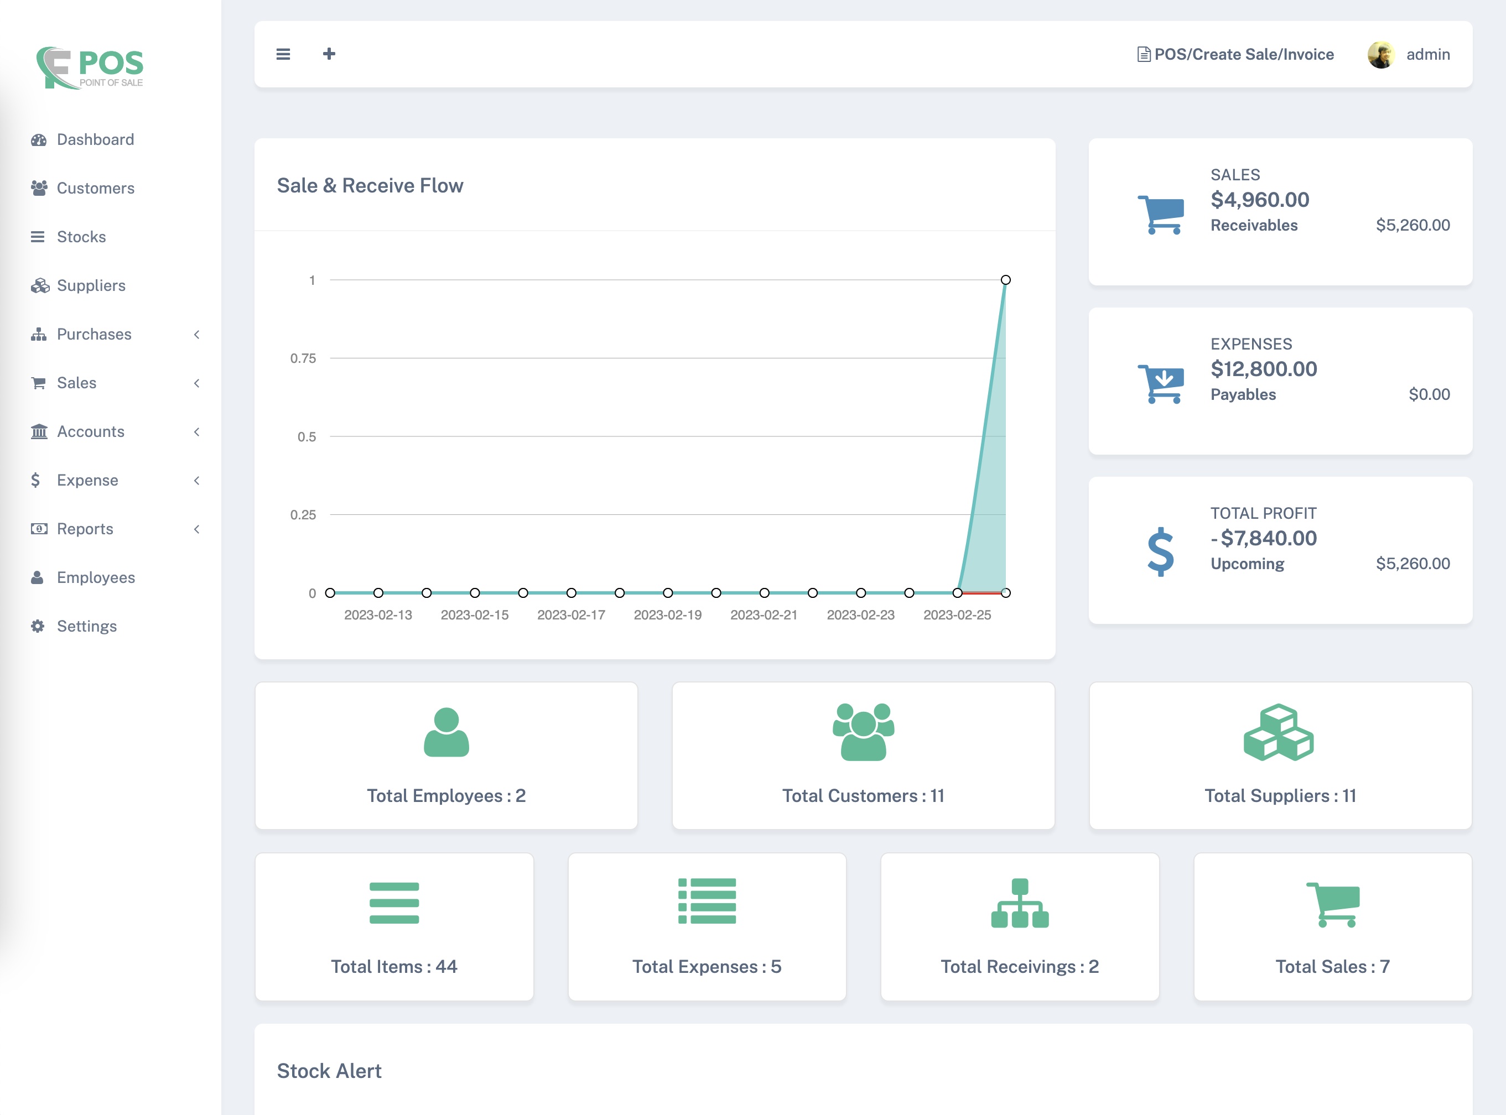1506x1115 pixels.
Task: Expand the Reports section
Action: (x=196, y=529)
